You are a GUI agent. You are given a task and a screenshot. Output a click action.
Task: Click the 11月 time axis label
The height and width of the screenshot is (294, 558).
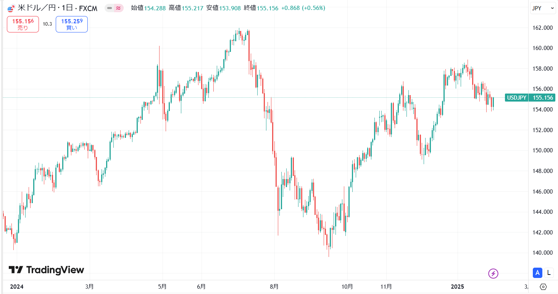pyautogui.click(x=386, y=286)
